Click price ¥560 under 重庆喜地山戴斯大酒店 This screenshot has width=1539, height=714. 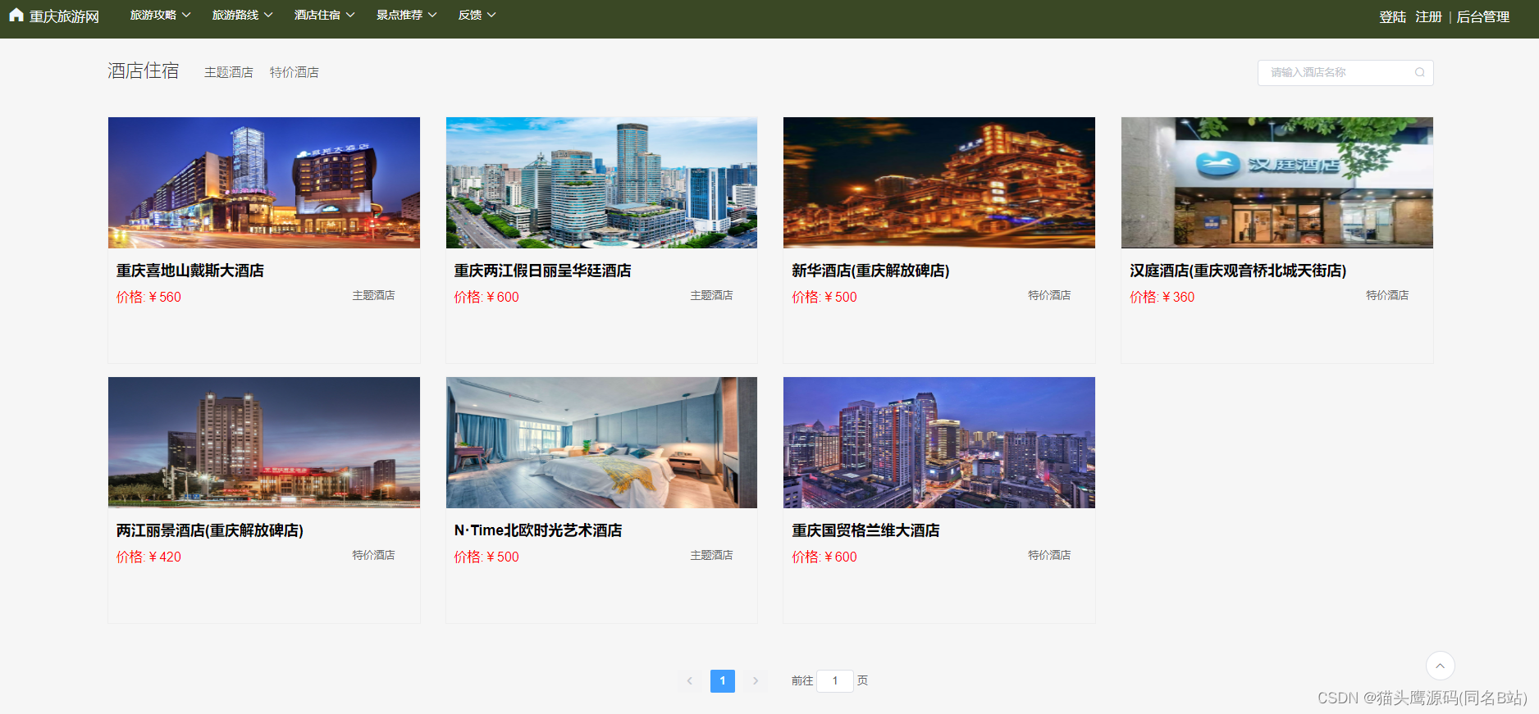[148, 297]
